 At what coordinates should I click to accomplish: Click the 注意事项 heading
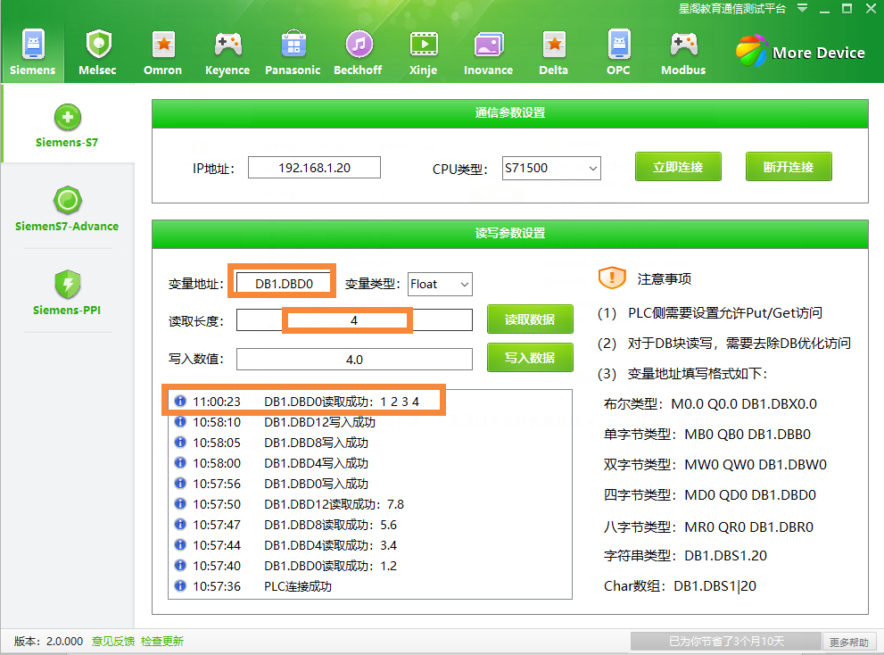pos(665,278)
